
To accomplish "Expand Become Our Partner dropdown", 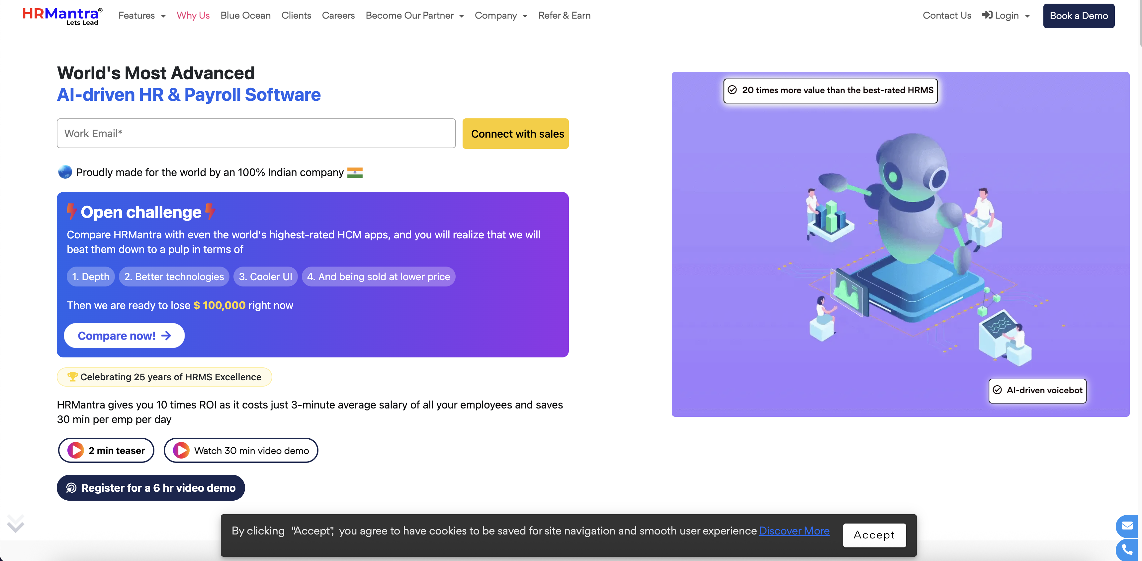I will pos(414,16).
